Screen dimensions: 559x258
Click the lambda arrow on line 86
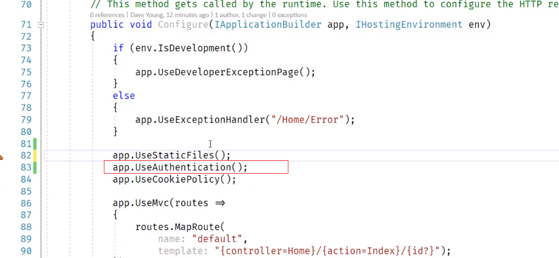pos(220,203)
